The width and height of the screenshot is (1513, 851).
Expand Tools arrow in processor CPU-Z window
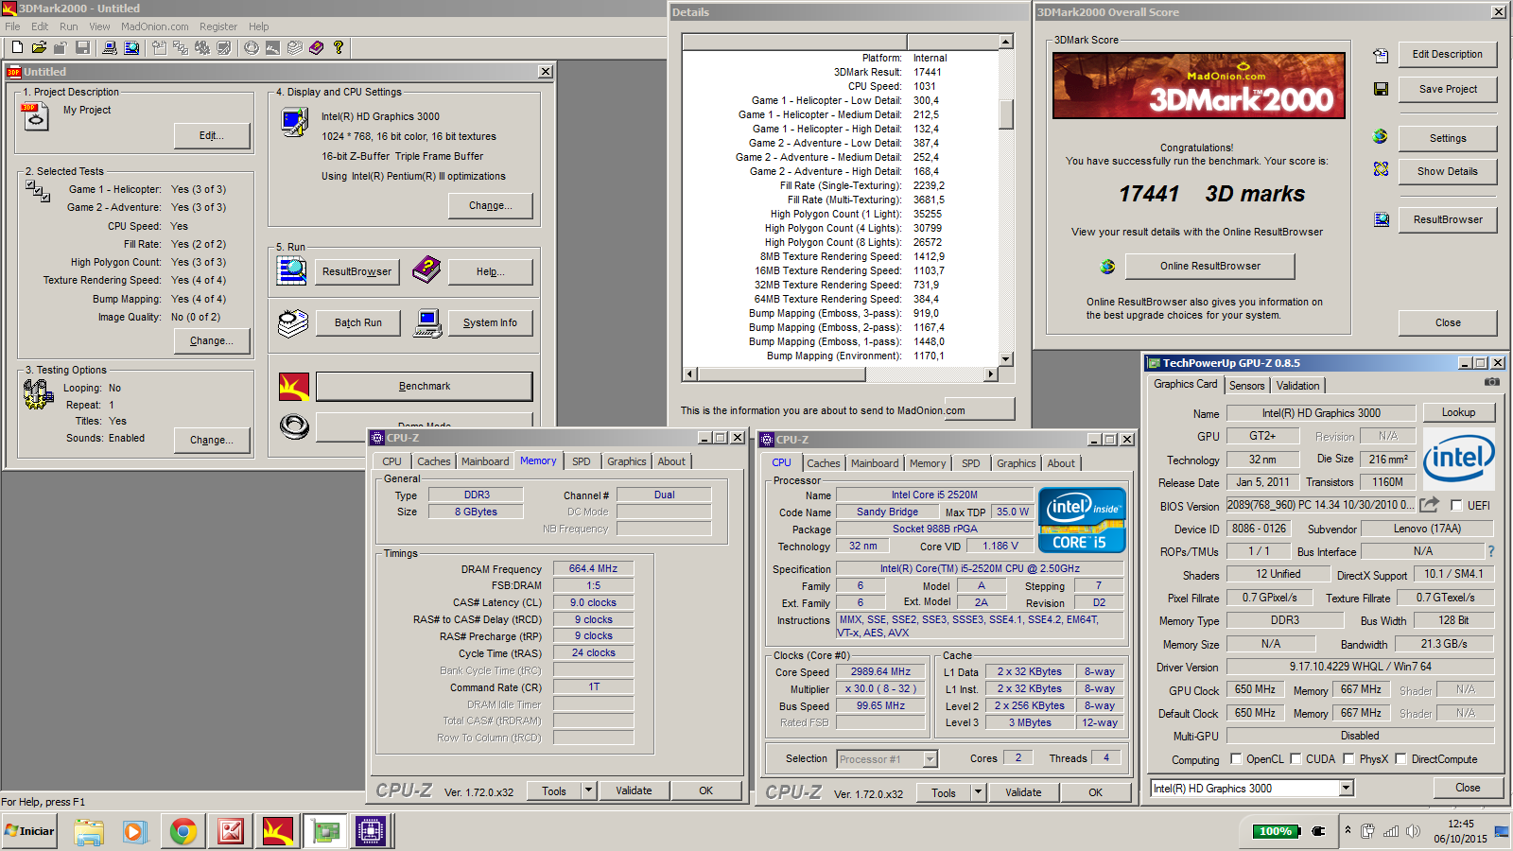point(978,792)
